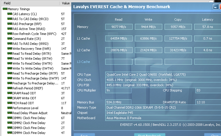This screenshot has height=136, width=221.
Task: Click the memory icon beside RAS Precharge (tRP)
Action: (x=10, y=24)
